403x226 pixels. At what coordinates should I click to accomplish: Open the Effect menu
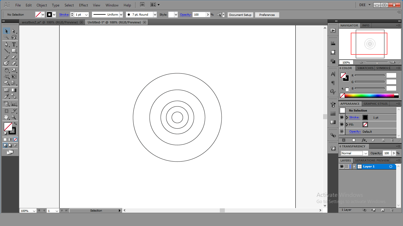[83, 5]
